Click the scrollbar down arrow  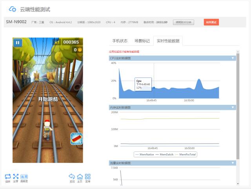[x=238, y=184]
